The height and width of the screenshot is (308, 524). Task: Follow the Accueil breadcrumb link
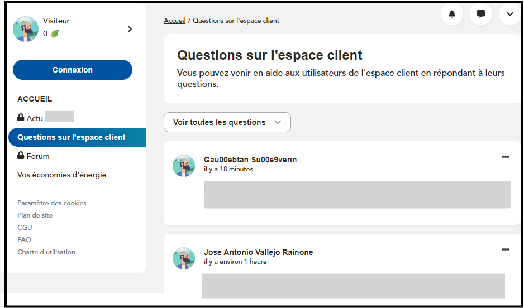point(174,21)
